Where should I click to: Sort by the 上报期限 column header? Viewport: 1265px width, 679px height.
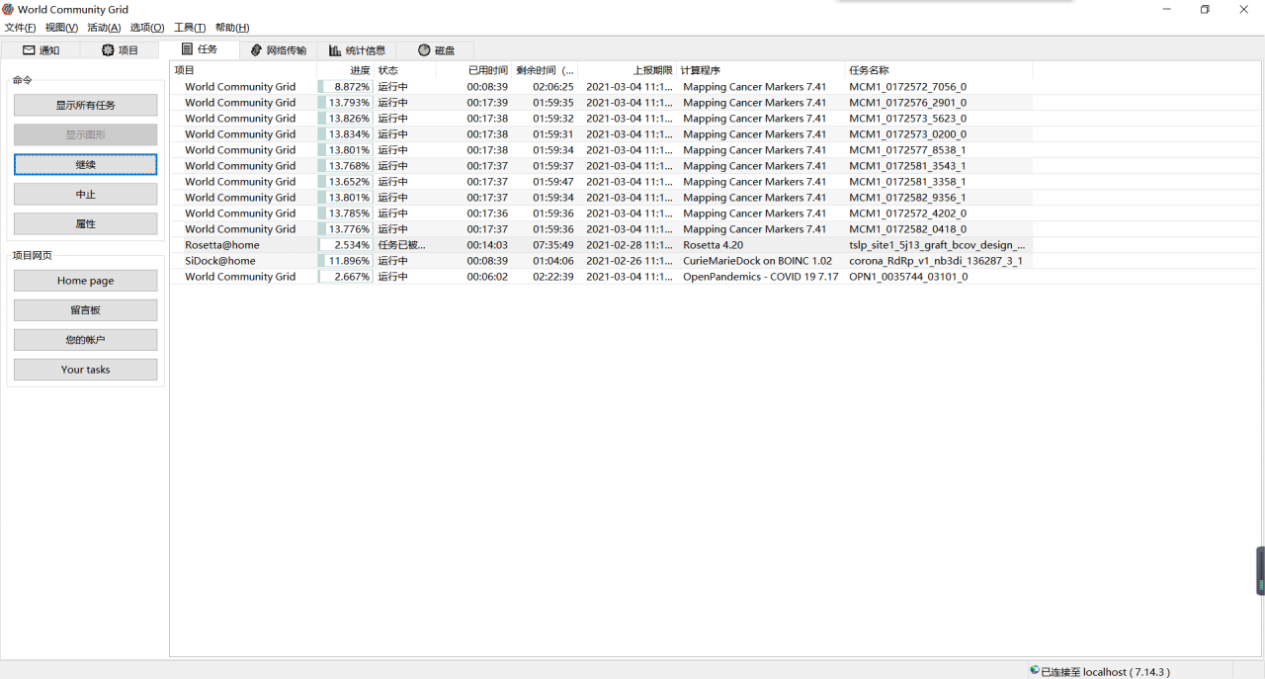[628, 70]
